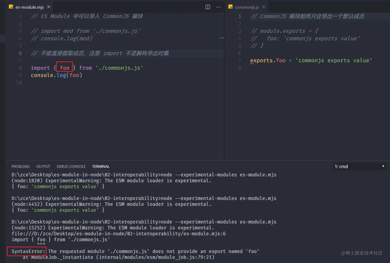Click line number 8 in es-module.mjs
This screenshot has width=390, height=263.
coord(20,68)
